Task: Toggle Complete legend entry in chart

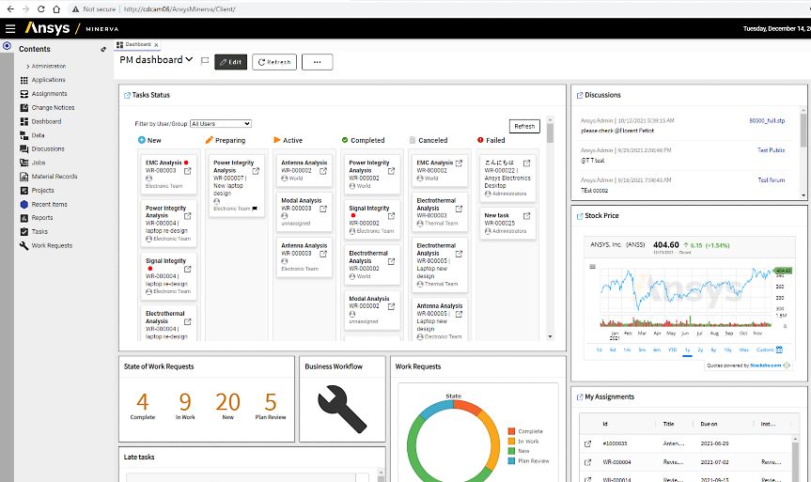Action: [x=525, y=431]
